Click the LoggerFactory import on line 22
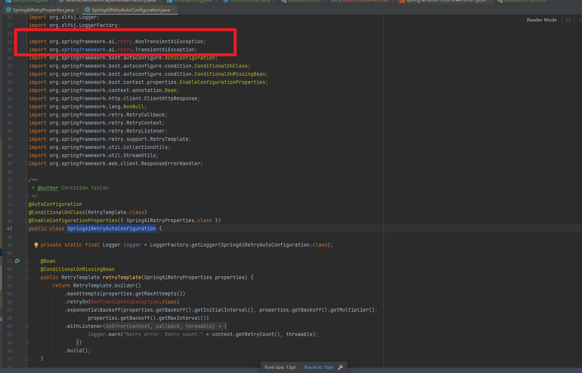The width and height of the screenshot is (582, 373). [98, 25]
